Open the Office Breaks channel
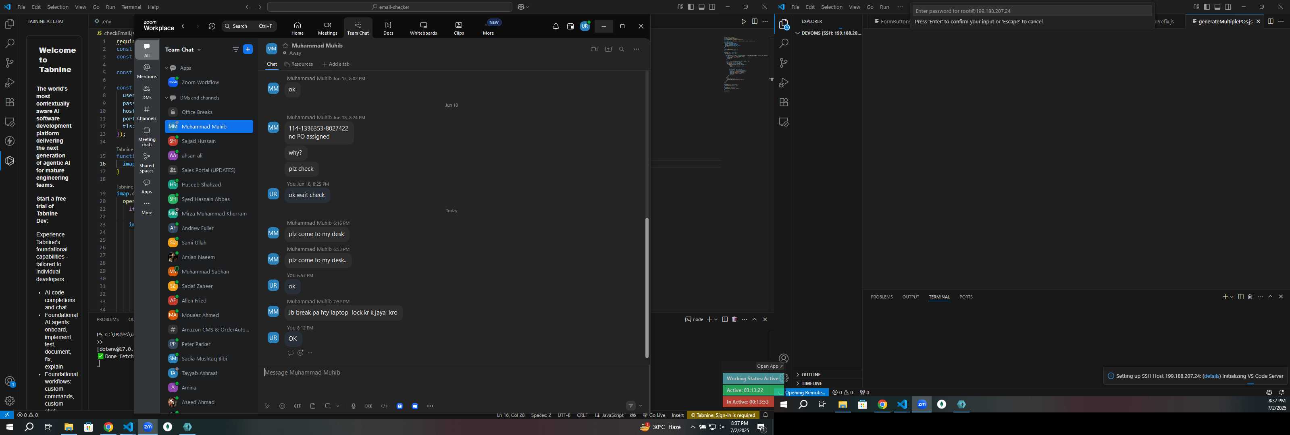 tap(209, 112)
